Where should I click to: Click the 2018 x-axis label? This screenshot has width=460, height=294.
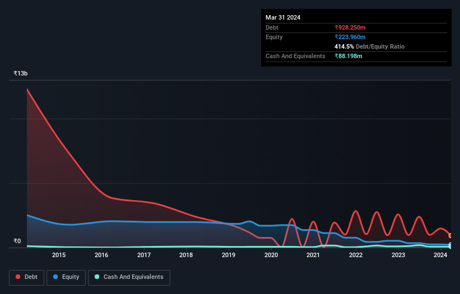(x=186, y=255)
